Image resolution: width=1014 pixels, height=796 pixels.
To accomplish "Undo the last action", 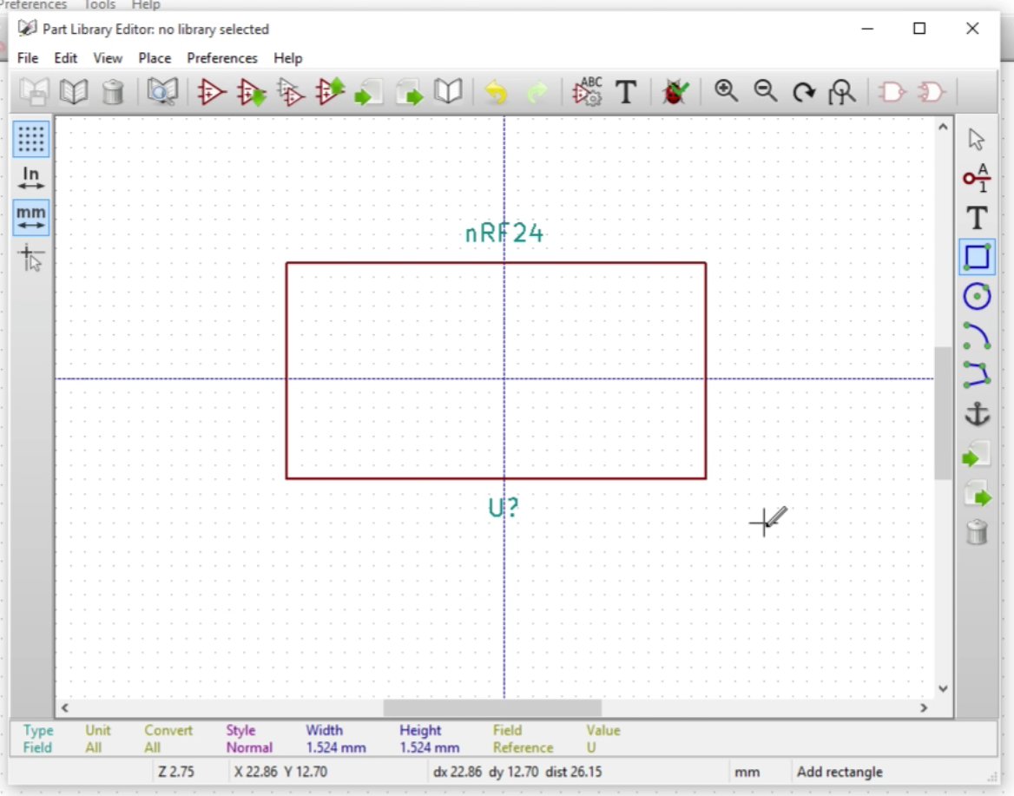I will point(496,92).
